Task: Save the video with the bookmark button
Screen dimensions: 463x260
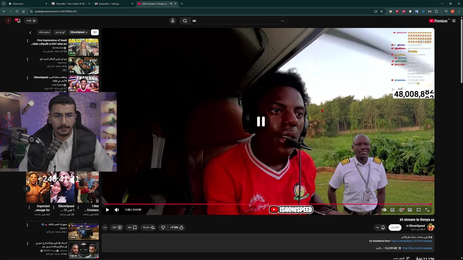Action: (x=132, y=227)
